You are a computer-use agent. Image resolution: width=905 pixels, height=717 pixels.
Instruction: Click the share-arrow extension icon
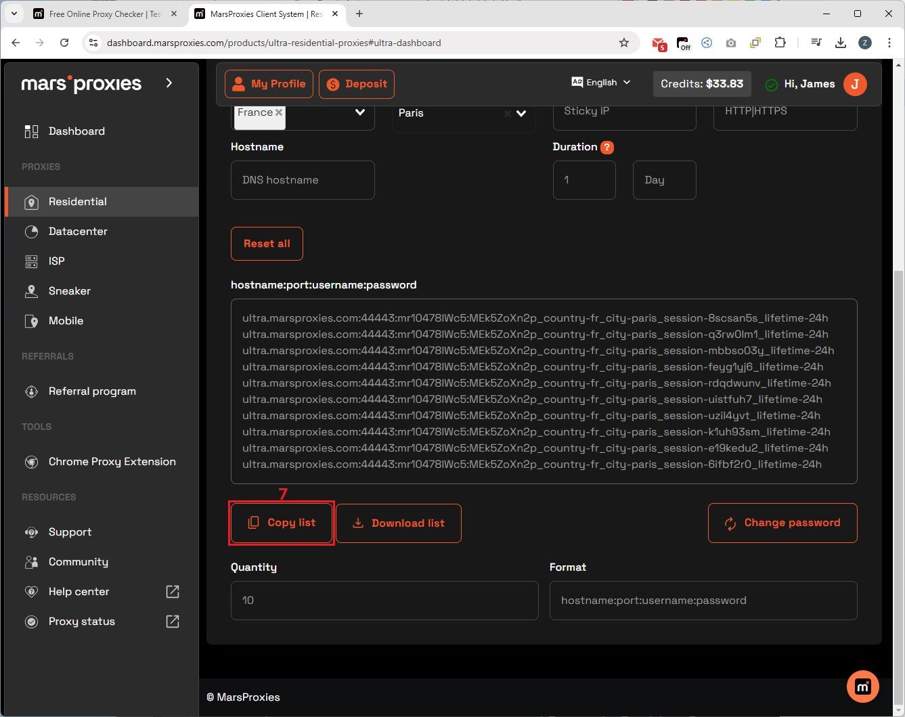tap(707, 43)
